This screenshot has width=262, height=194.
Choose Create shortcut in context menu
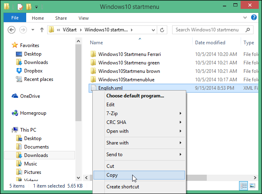click(139, 187)
